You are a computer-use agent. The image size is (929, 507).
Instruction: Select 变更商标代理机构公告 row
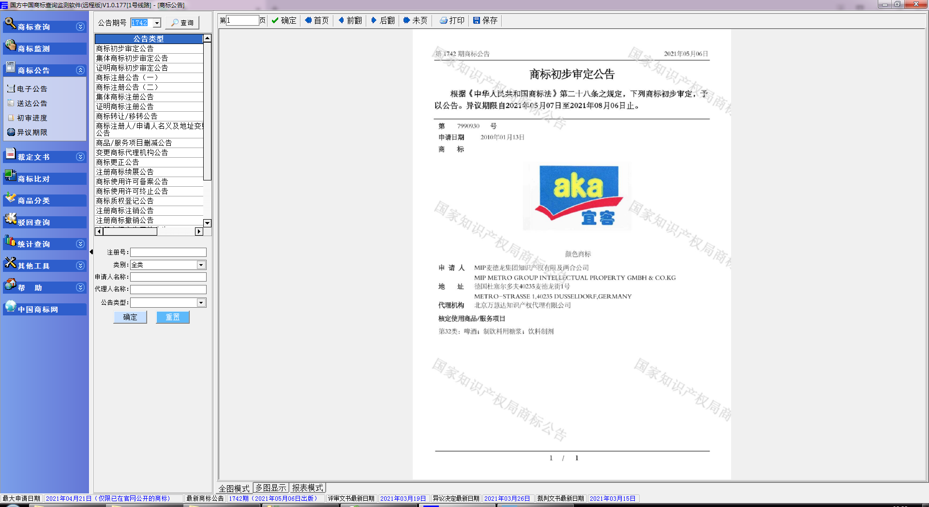[149, 153]
